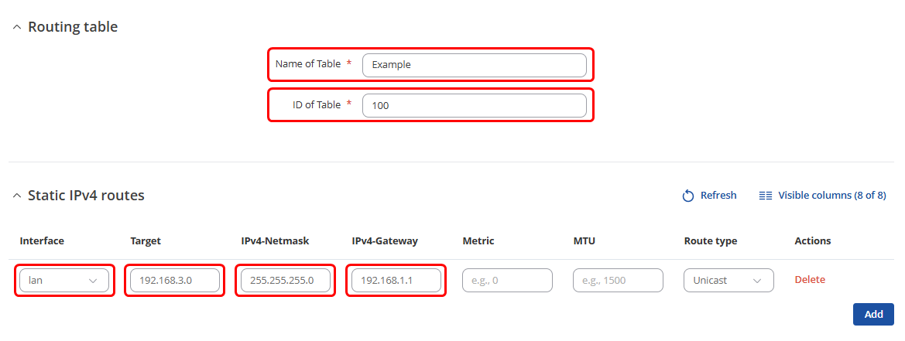Click the Name of Table field
The width and height of the screenshot is (905, 341).
pos(474,65)
